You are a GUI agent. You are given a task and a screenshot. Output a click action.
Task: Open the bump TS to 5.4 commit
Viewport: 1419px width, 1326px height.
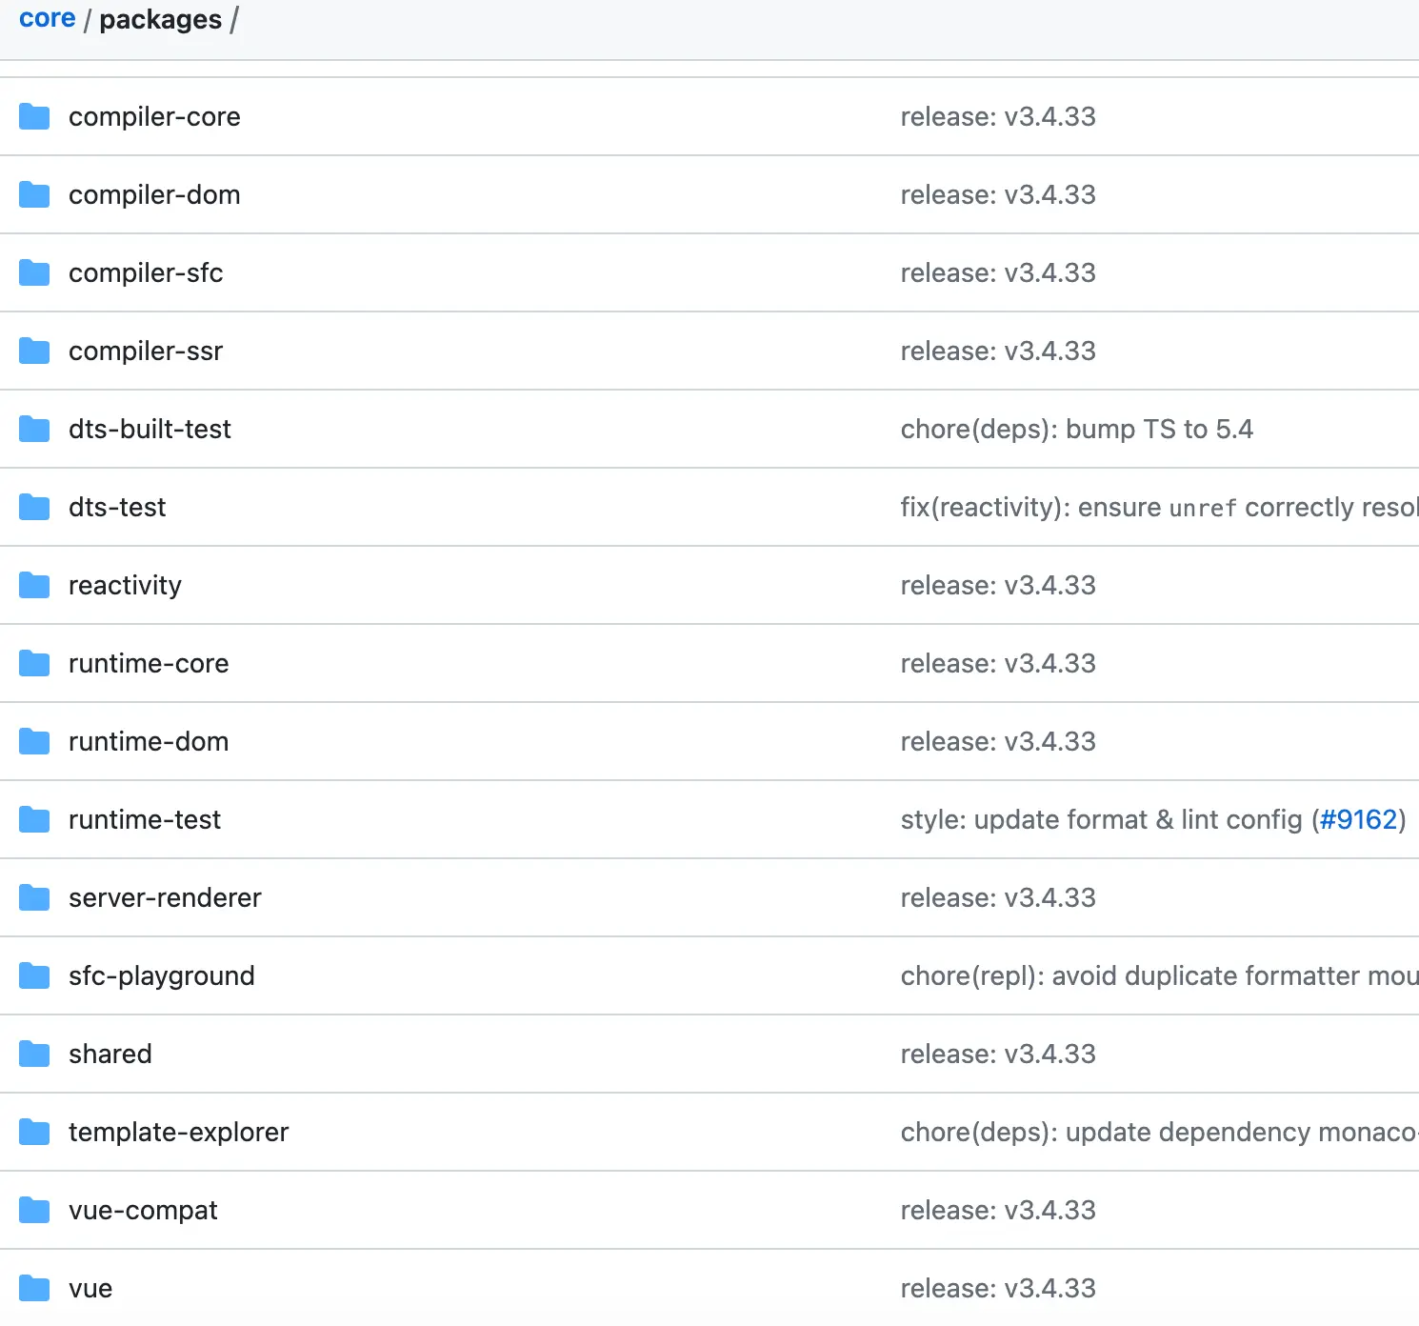(1077, 429)
